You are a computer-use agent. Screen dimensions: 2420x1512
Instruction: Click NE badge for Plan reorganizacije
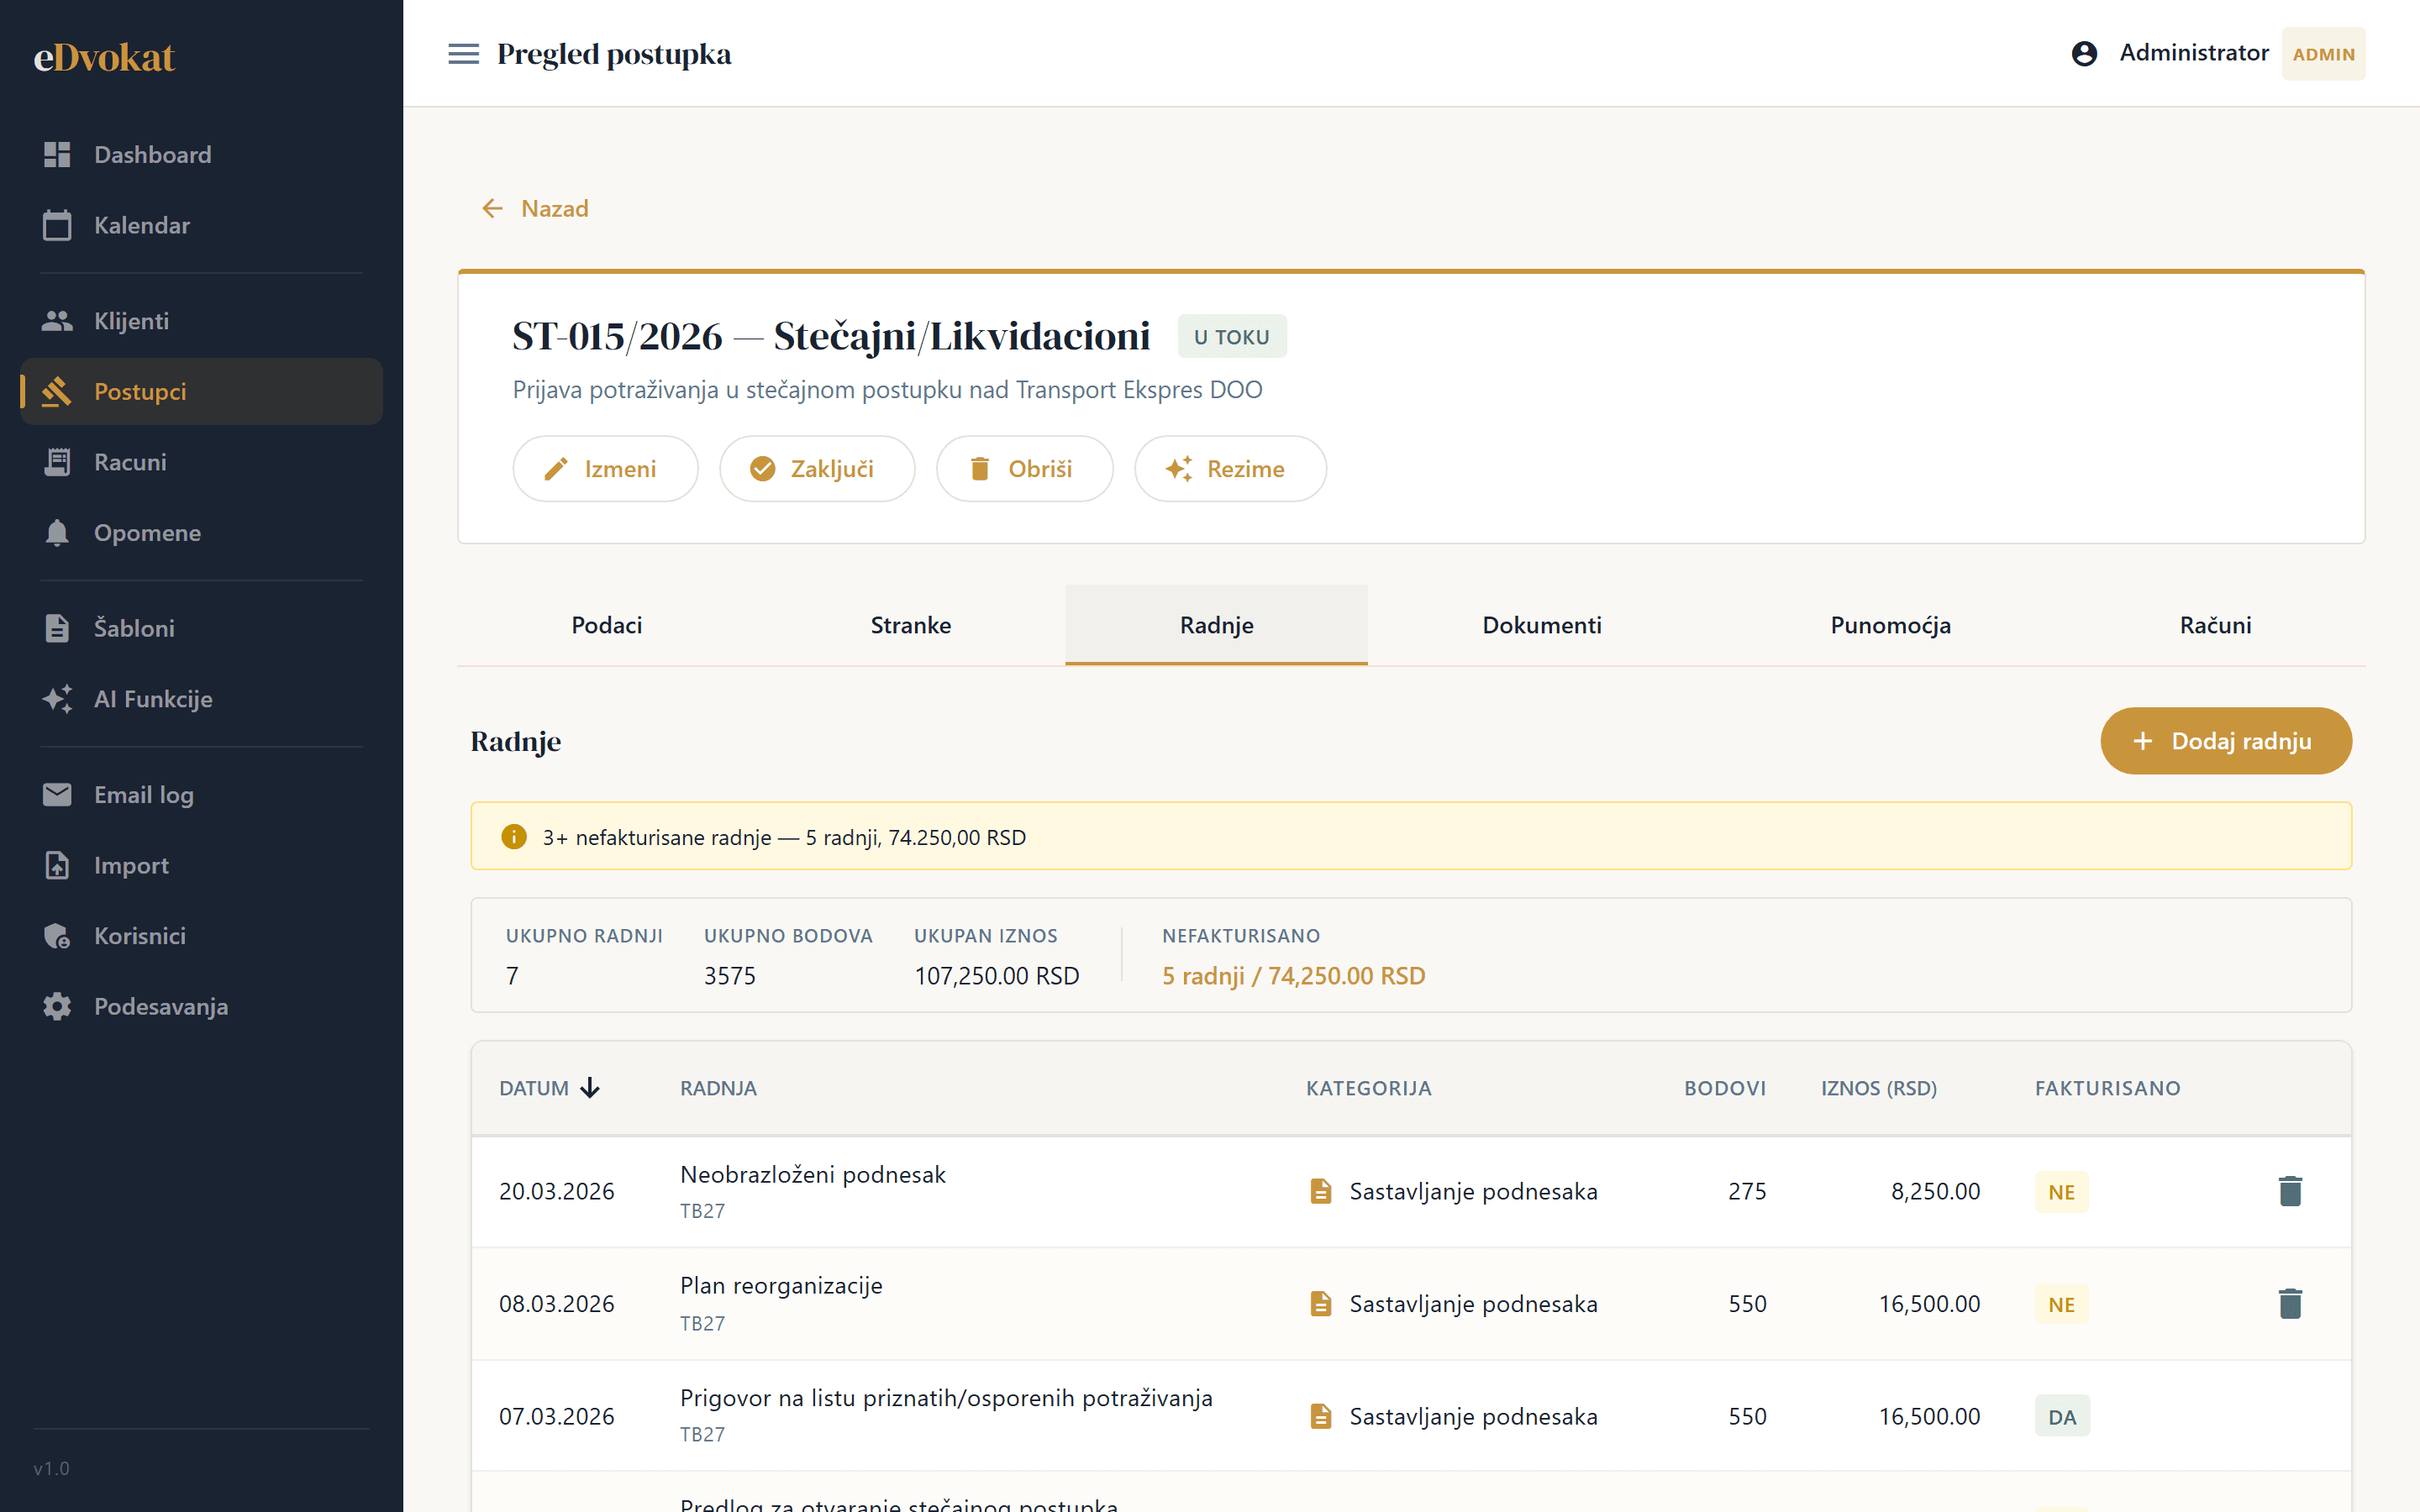(2061, 1305)
